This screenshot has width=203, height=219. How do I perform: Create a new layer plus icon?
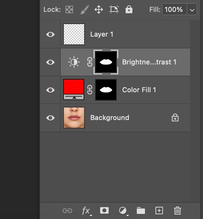tap(159, 211)
